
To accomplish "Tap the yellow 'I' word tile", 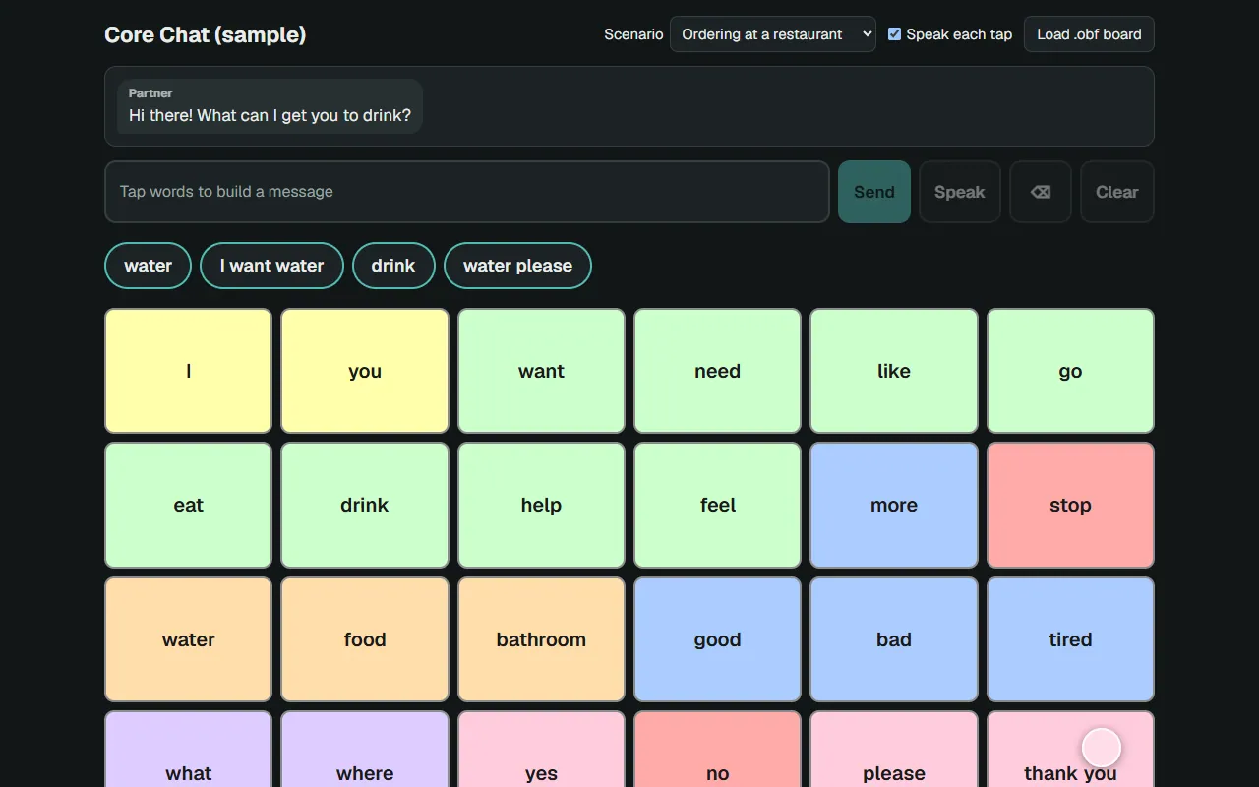I will tap(188, 371).
